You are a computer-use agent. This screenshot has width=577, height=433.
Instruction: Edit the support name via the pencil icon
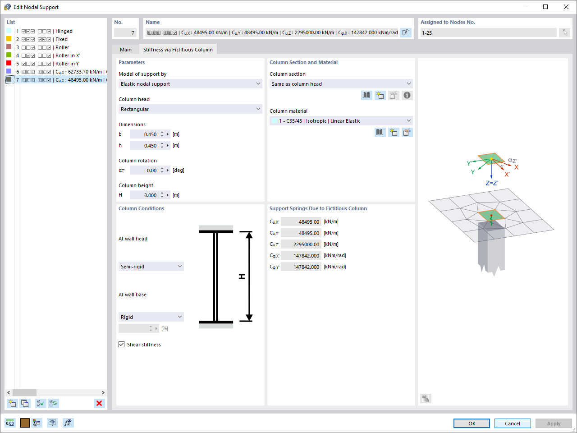pos(406,32)
